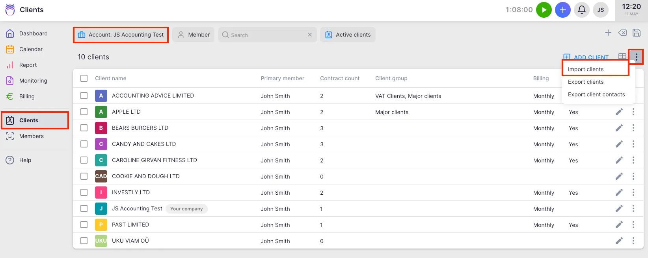Open the JS Accounting Test client
This screenshot has height=258, width=648.
click(137, 208)
